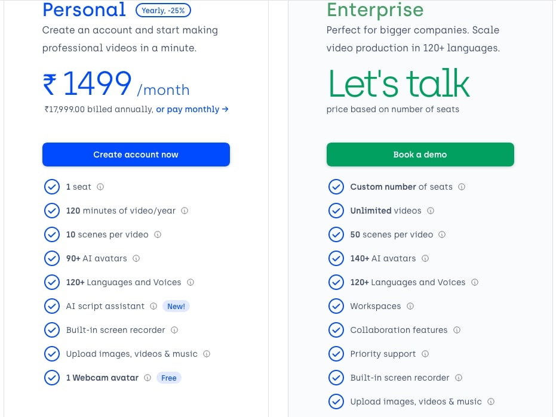
Task: Toggle the Yearly, -25% billing pill
Action: [x=163, y=10]
